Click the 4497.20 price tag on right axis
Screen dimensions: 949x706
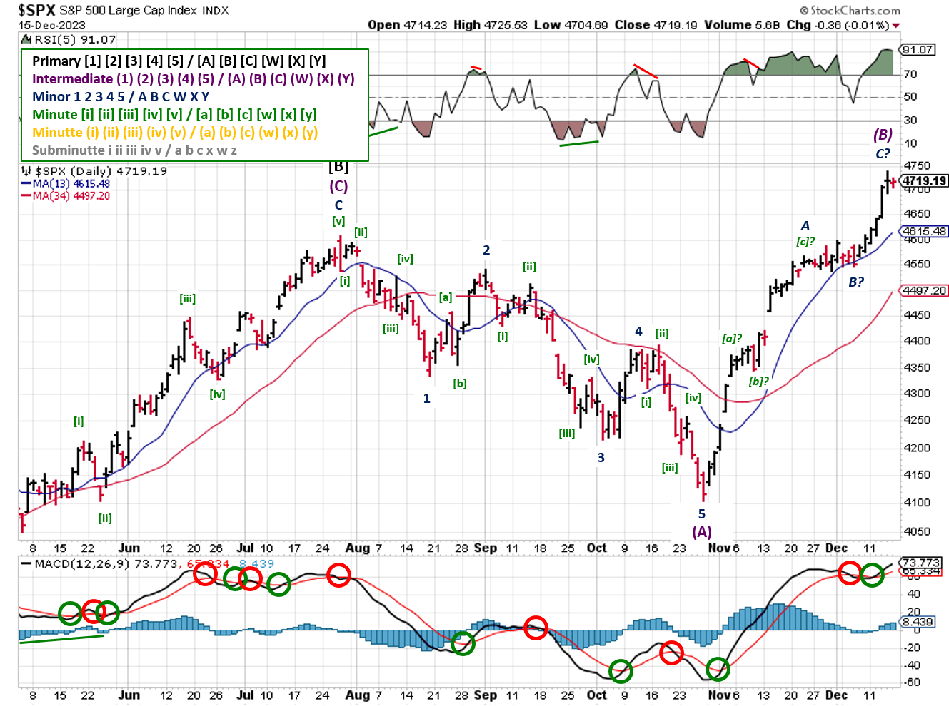[925, 290]
